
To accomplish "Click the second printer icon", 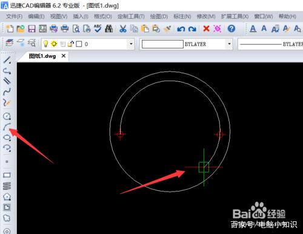I will click(x=65, y=28).
